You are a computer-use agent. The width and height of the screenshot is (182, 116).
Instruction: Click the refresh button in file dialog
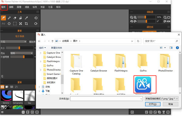coord(138,41)
